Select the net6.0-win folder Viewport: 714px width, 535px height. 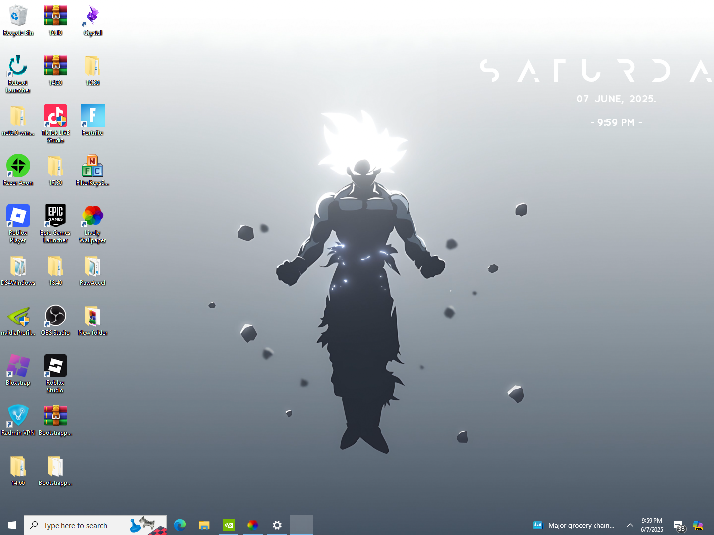18,120
